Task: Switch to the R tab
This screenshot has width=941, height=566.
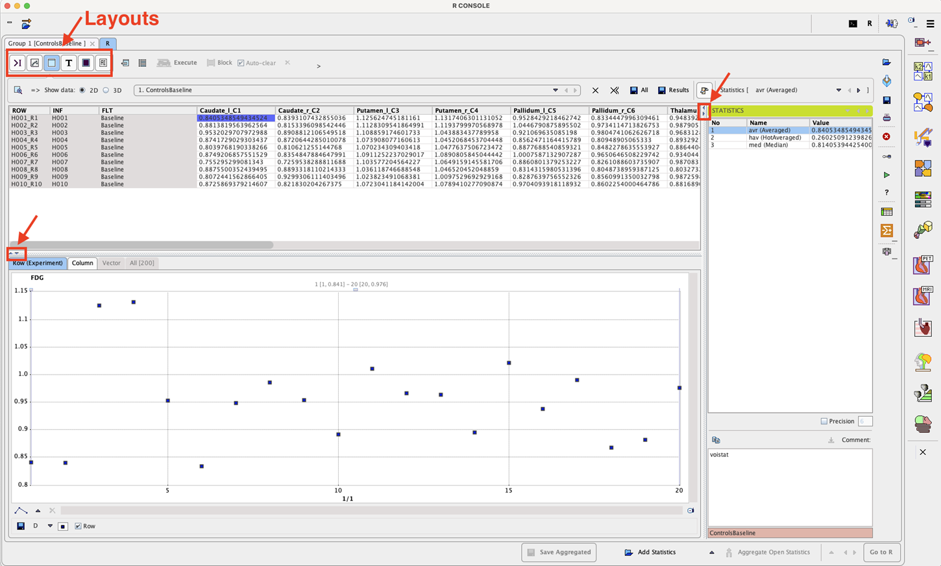Action: coord(108,43)
